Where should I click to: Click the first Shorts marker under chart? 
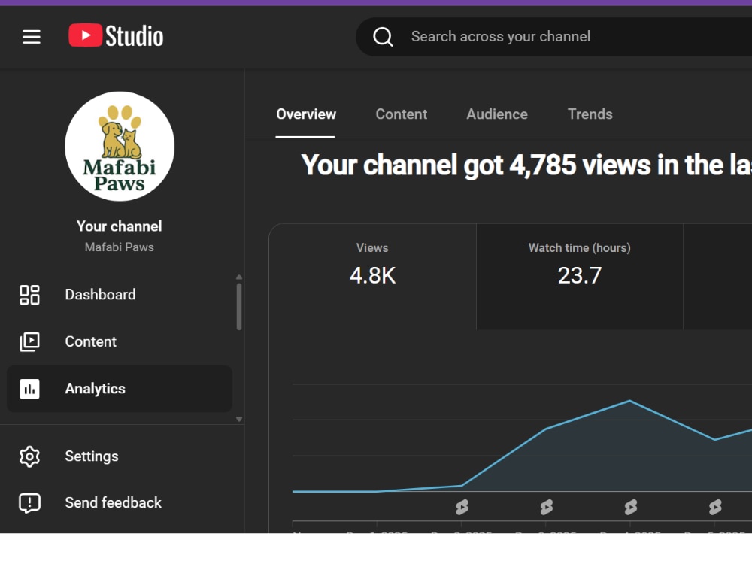(x=462, y=507)
